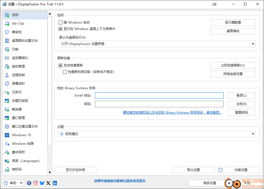Expand the 帮助 dropdown menu
This screenshot has height=189, width=264.
13,183
